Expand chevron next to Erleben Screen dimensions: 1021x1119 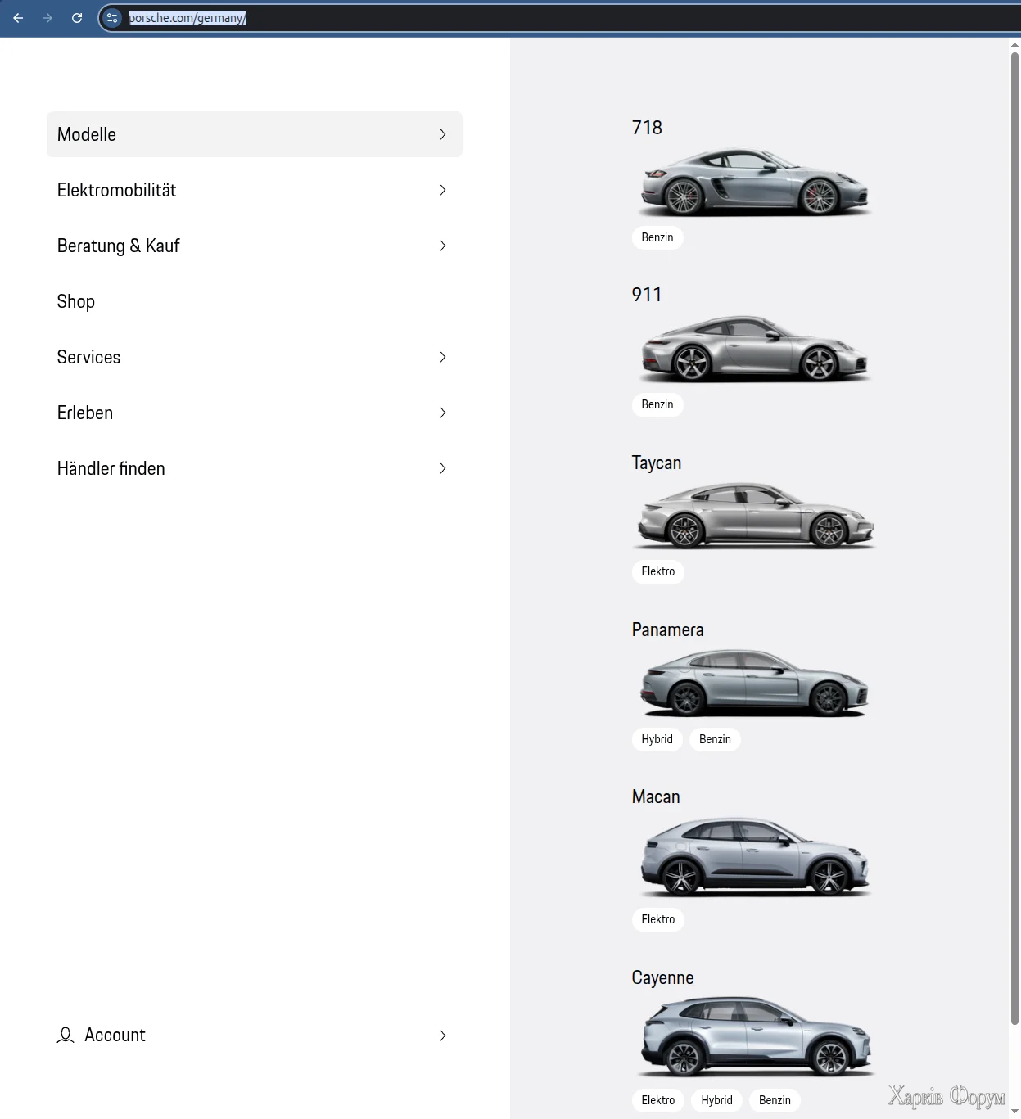pos(443,413)
